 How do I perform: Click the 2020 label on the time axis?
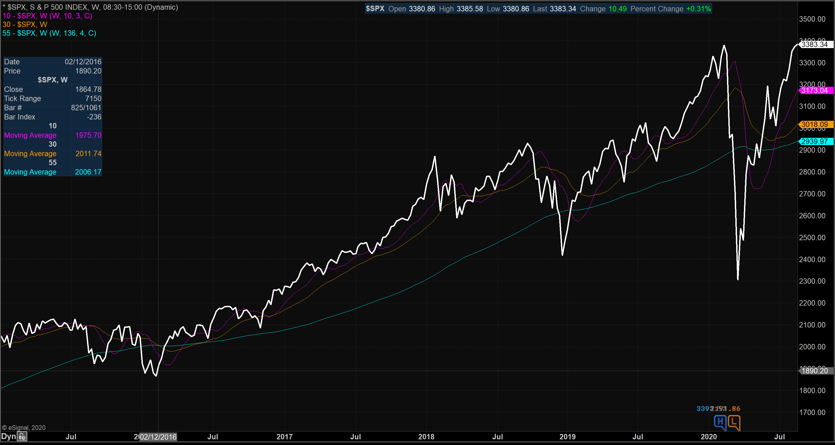(x=709, y=437)
